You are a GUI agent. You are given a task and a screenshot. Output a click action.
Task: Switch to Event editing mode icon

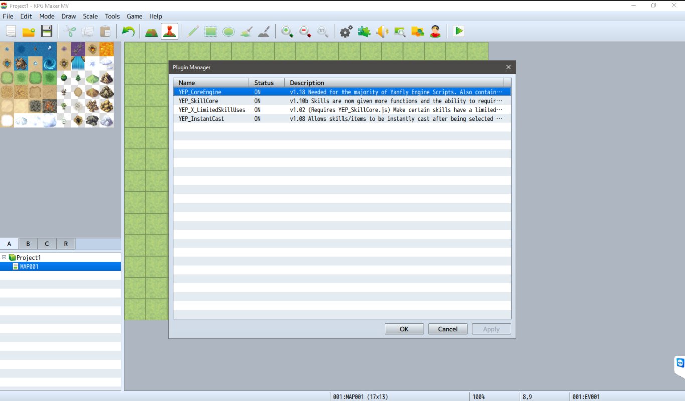tap(169, 31)
